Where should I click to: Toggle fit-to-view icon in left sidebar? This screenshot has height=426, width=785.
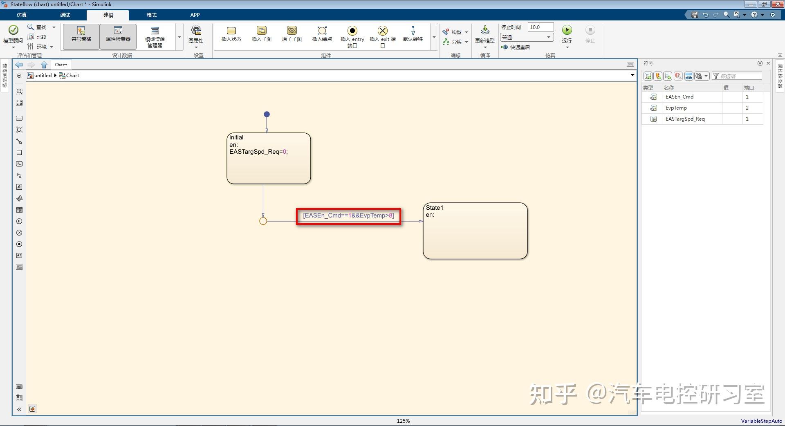pyautogui.click(x=19, y=103)
